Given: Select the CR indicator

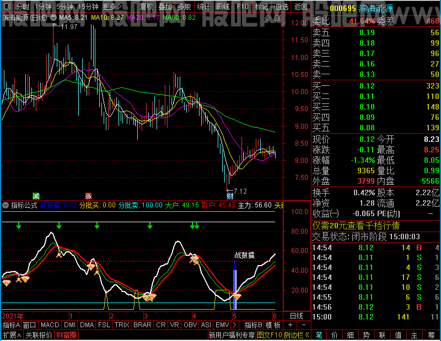Looking at the screenshot, I should (161, 325).
